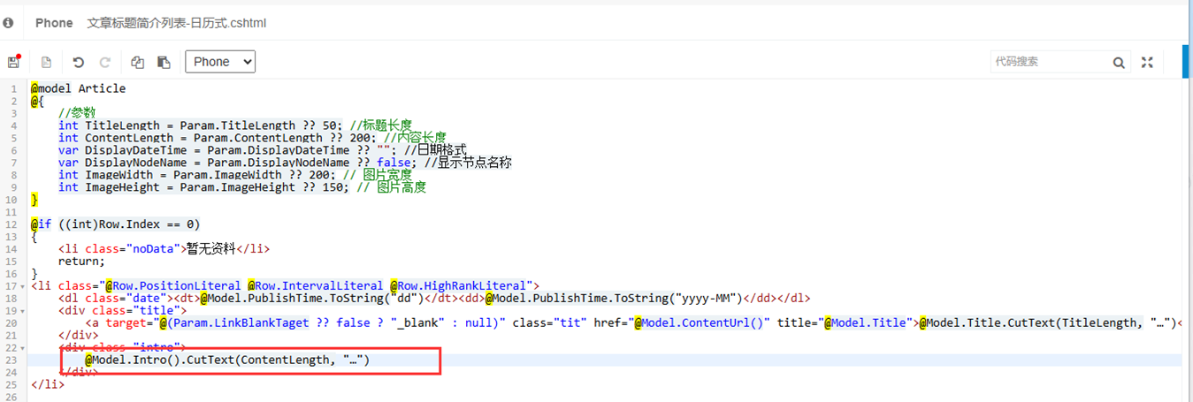Image resolution: width=1193 pixels, height=402 pixels.
Task: Click the document icon beside Save
Action: point(46,62)
